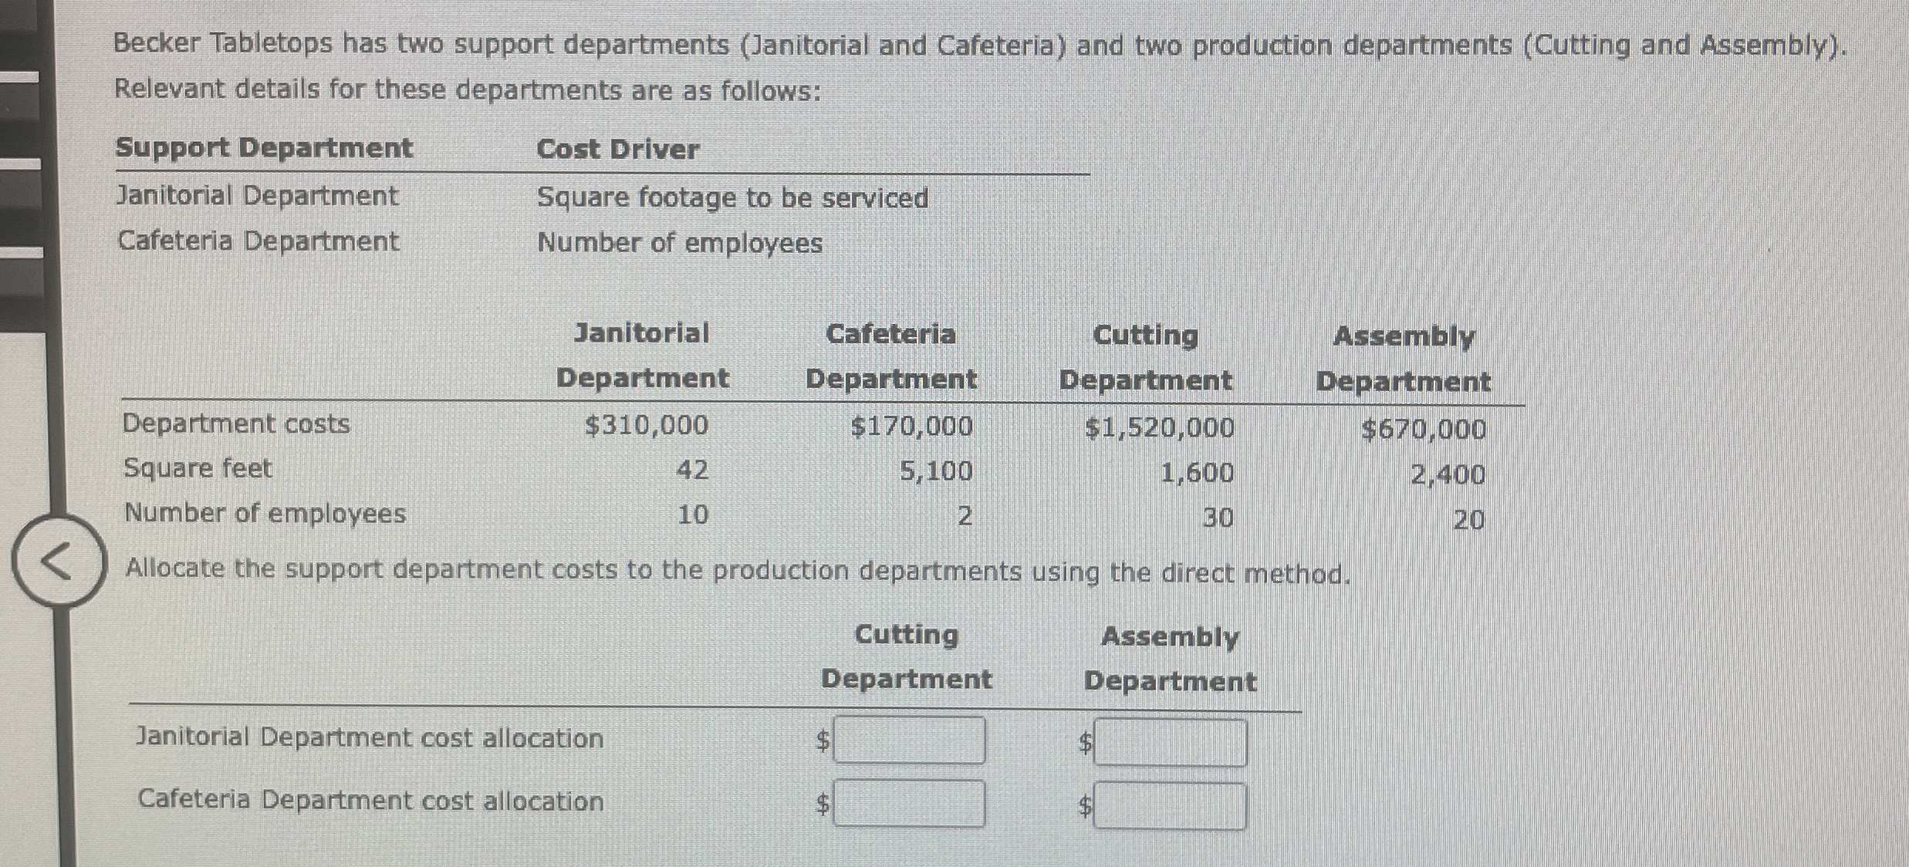Select the Janitorial square feet value 42
This screenshot has height=867, width=1909.
pyautogui.click(x=692, y=470)
